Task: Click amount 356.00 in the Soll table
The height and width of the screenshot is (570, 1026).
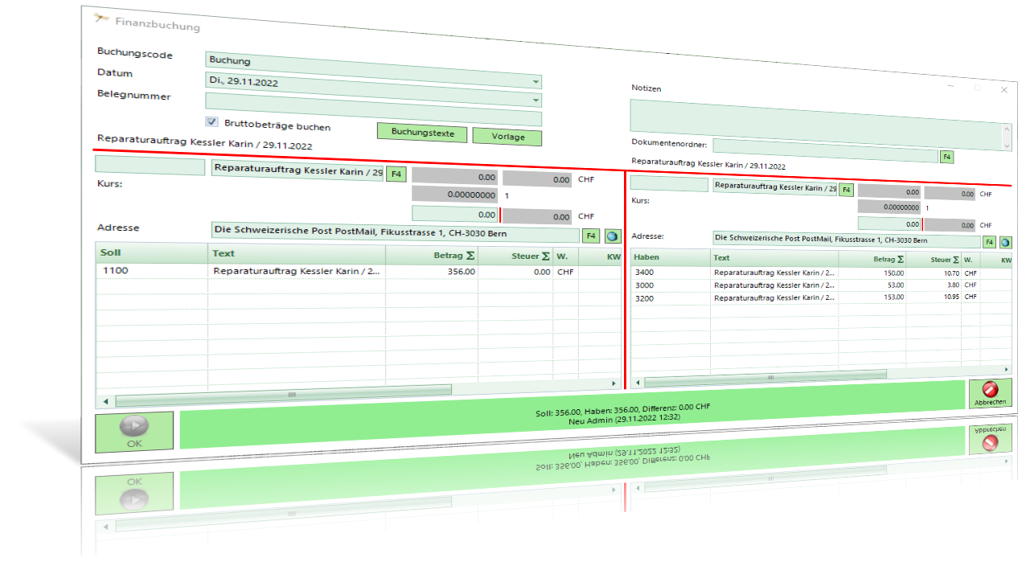Action: point(461,272)
